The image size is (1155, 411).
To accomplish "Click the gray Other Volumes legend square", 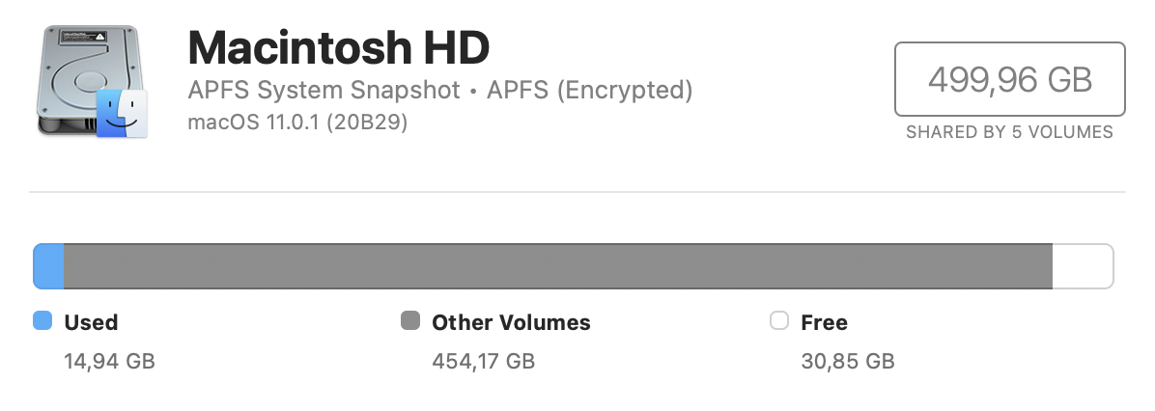I will click(410, 321).
